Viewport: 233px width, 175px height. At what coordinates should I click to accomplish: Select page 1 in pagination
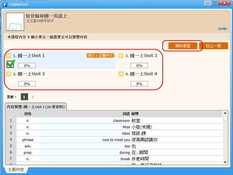point(24,97)
